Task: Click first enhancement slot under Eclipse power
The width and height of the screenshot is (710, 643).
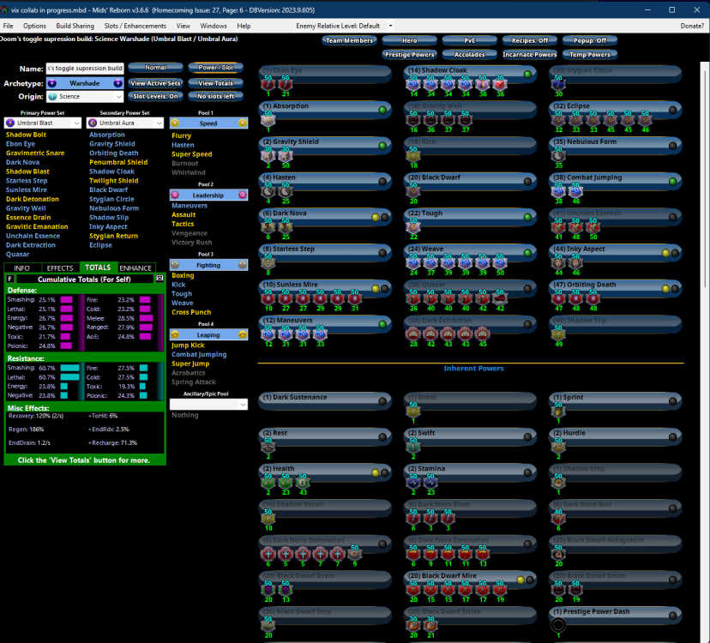Action: tap(557, 120)
